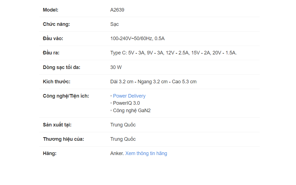This screenshot has width=296, height=185.
Task: Click the 'Công nghệ/Tiện ích:' label
Action: tap(66, 96)
